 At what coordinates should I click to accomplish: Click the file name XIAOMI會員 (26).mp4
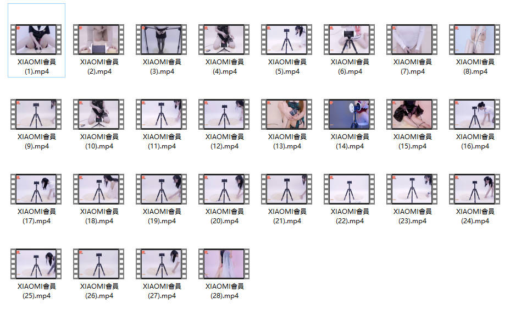(99, 291)
